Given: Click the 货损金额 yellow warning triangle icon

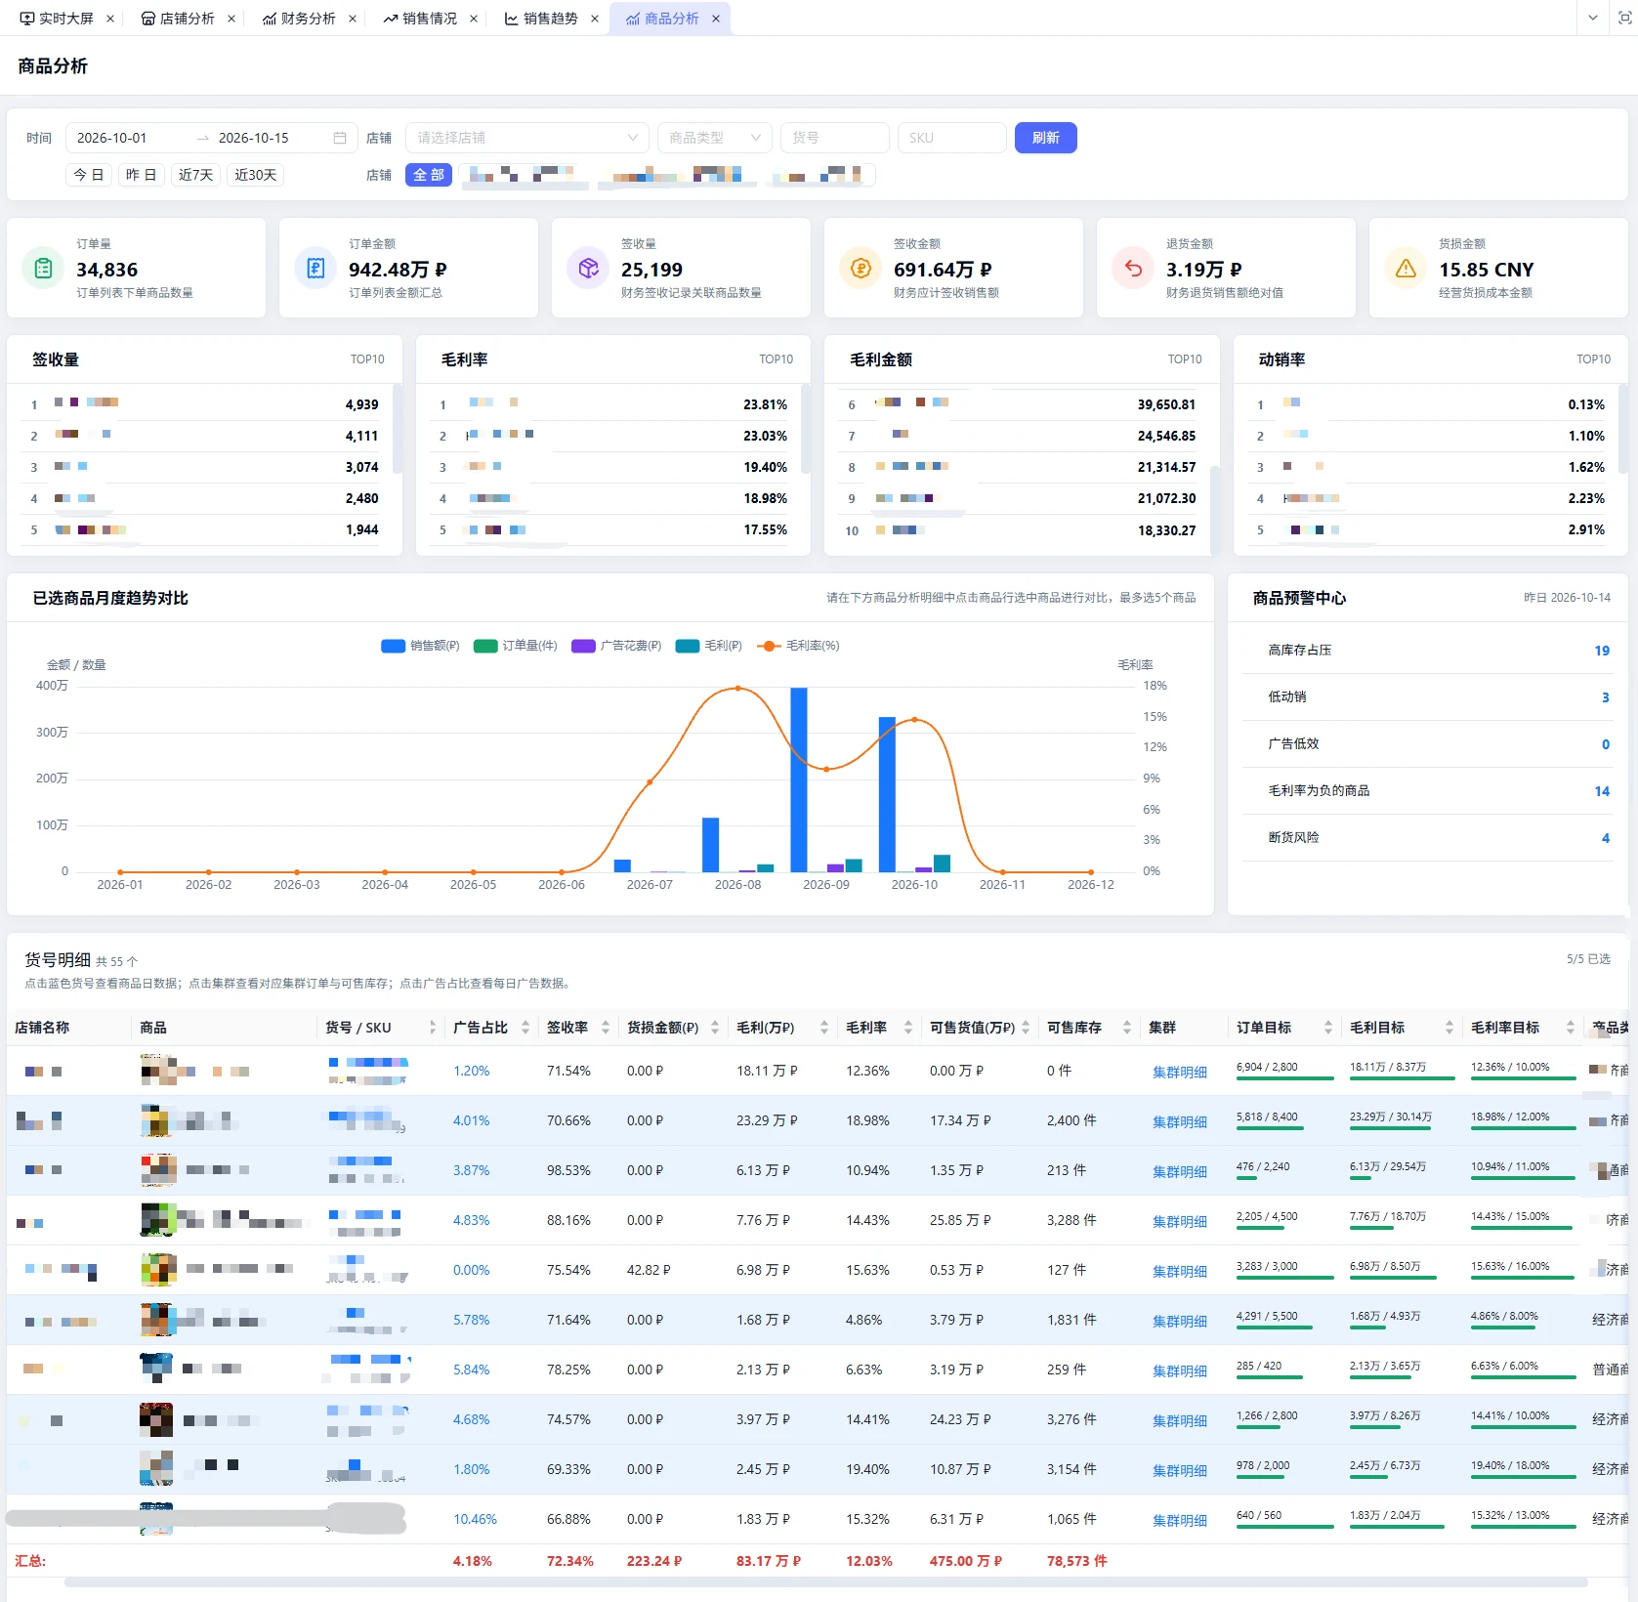Looking at the screenshot, I should click(x=1406, y=268).
